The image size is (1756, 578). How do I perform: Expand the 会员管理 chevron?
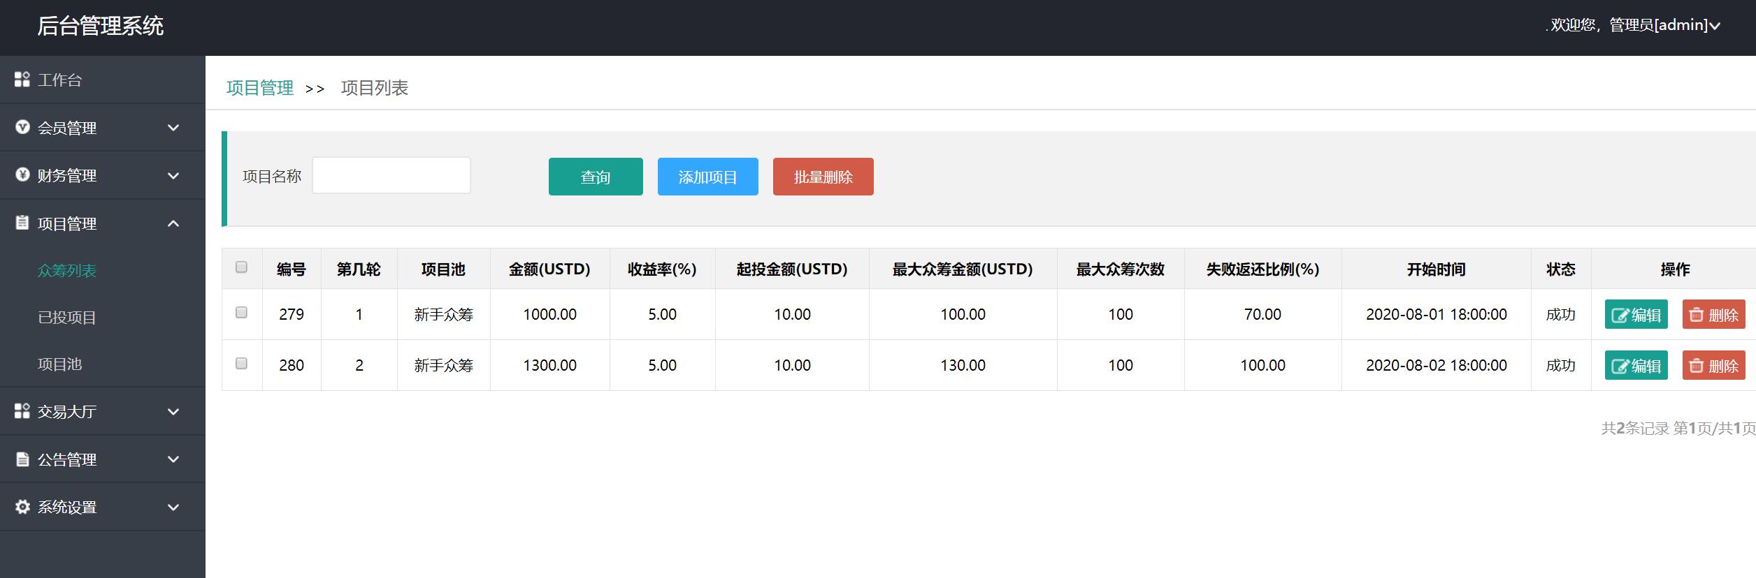click(x=173, y=128)
